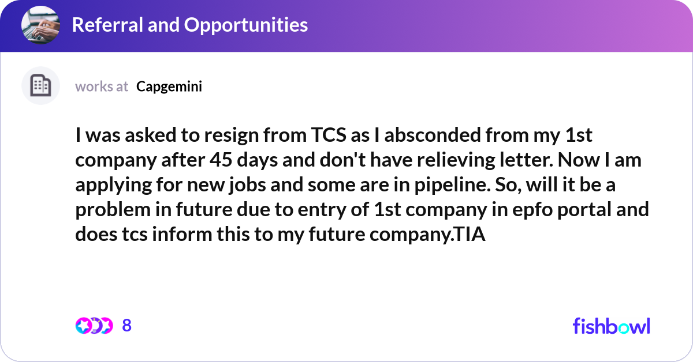Click the 'works at' label text

(102, 86)
